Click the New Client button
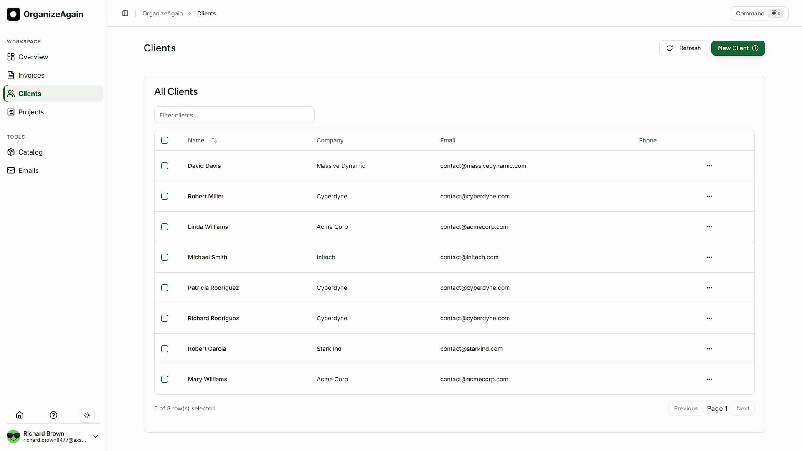The image size is (802, 451). pyautogui.click(x=738, y=48)
